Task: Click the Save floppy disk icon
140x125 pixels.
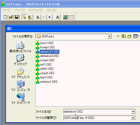Action: coord(17,17)
